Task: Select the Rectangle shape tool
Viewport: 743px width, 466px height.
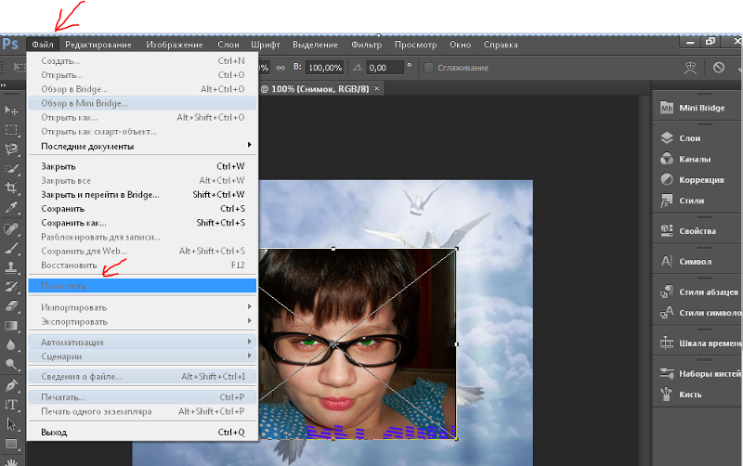Action: click(x=11, y=444)
